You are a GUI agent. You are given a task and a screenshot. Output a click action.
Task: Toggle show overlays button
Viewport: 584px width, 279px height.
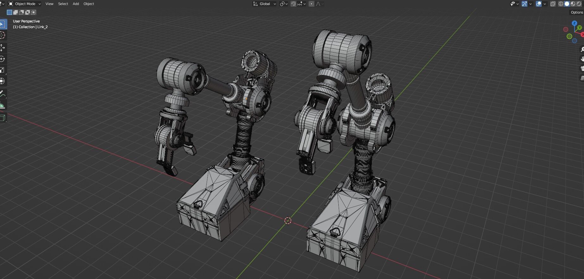pyautogui.click(x=539, y=4)
